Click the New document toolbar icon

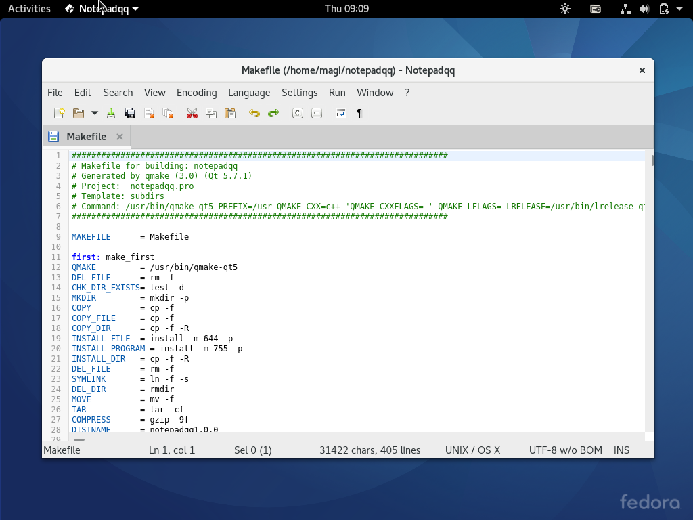[60, 113]
